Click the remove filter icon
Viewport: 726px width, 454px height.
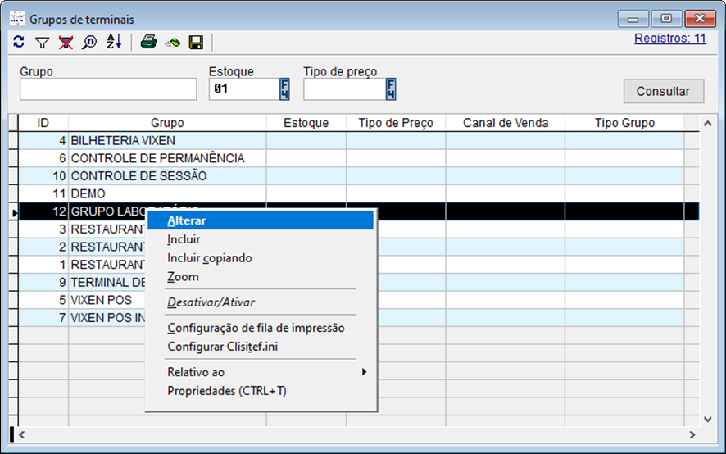point(66,42)
